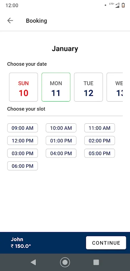Pick the 10:00 AM slot
The width and height of the screenshot is (130, 271).
(x=61, y=128)
